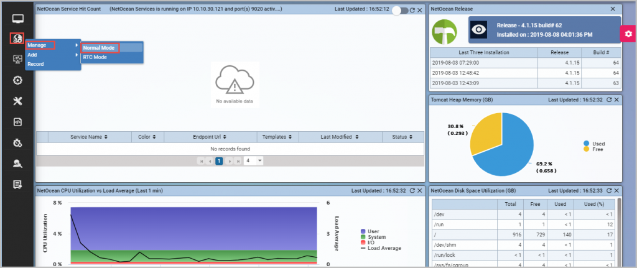Expand the Add submenu

point(53,55)
